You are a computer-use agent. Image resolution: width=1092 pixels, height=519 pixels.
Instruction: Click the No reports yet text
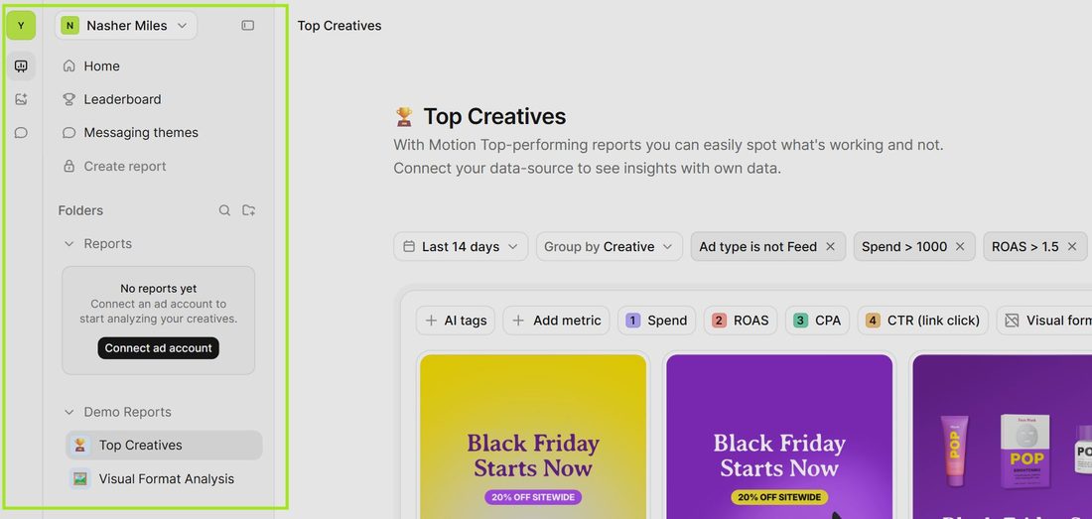pyautogui.click(x=158, y=288)
